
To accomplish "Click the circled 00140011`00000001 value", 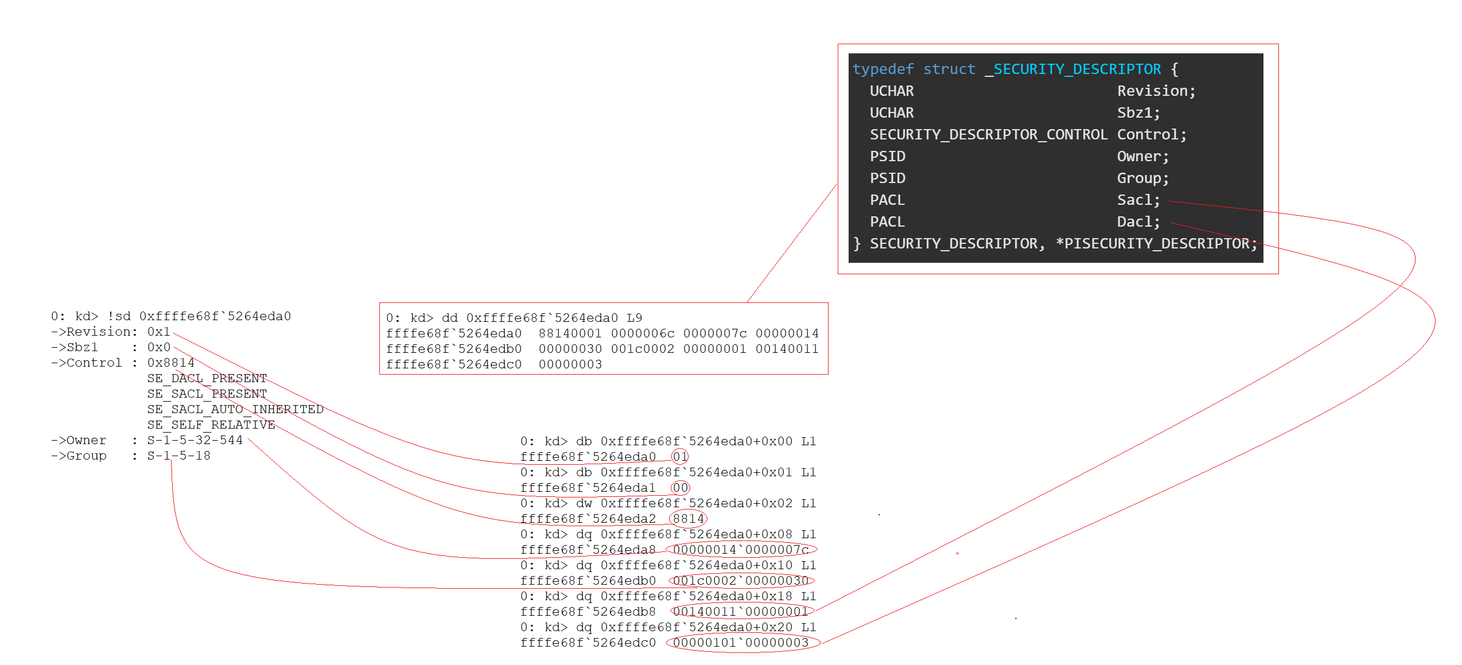I will [741, 612].
